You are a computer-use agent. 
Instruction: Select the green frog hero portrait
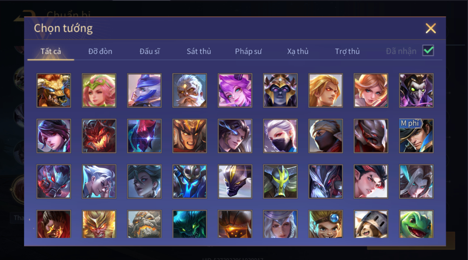tap(416, 224)
